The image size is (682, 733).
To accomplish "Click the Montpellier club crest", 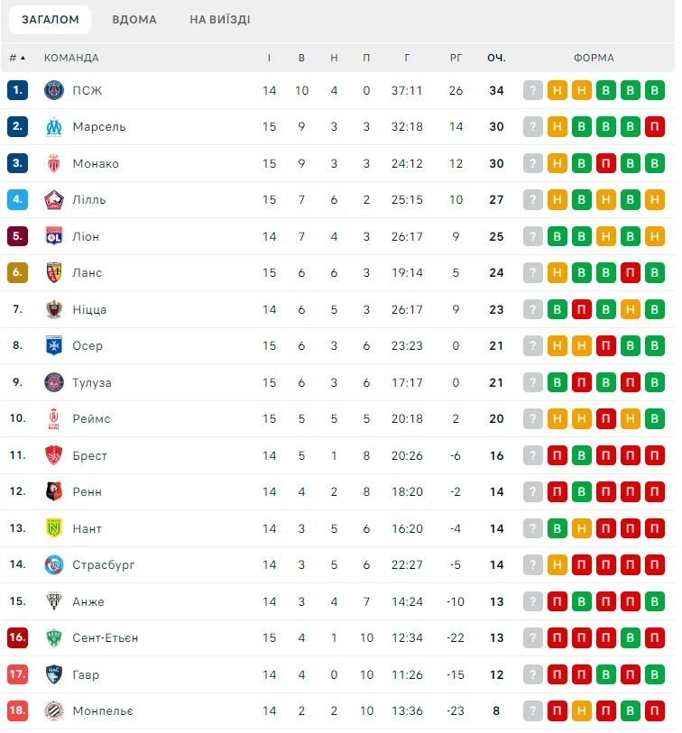I will click(x=54, y=710).
